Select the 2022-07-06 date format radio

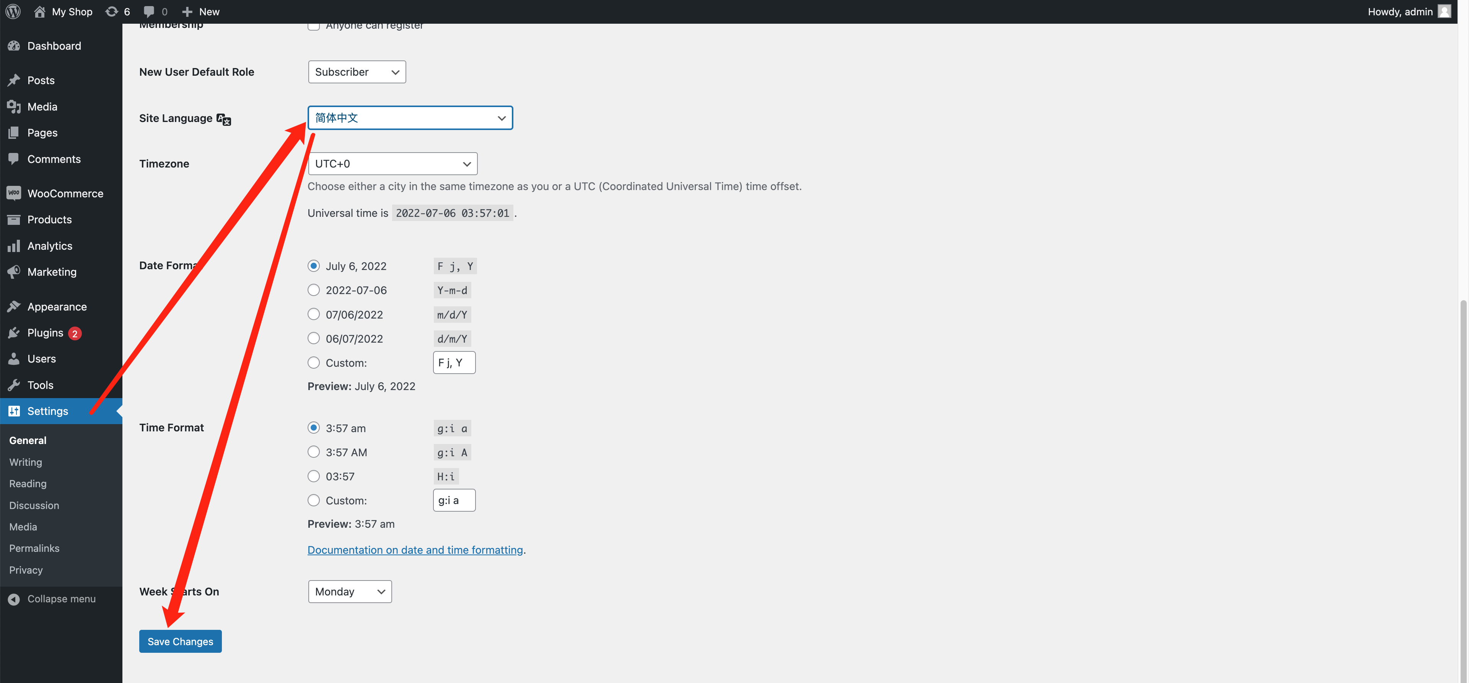click(x=314, y=290)
